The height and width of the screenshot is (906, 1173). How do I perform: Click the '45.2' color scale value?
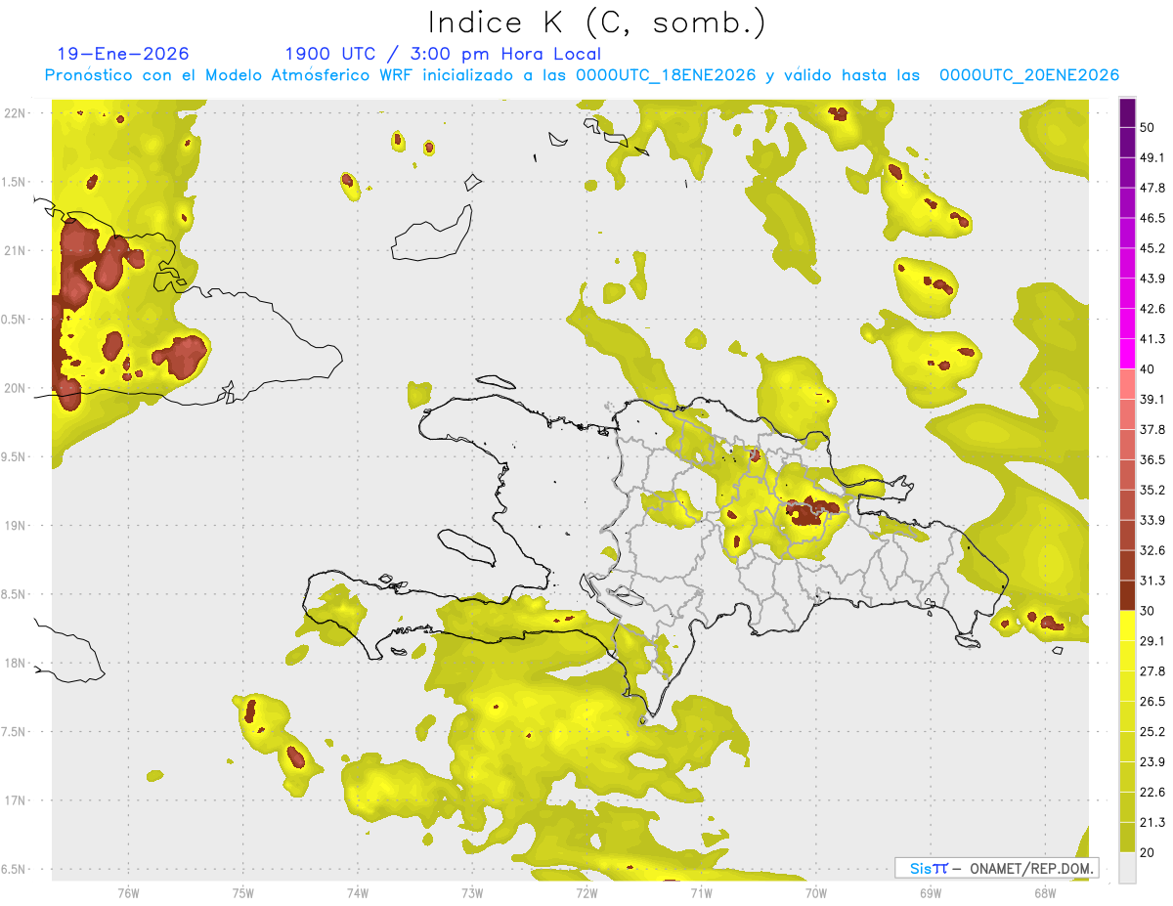click(1153, 248)
